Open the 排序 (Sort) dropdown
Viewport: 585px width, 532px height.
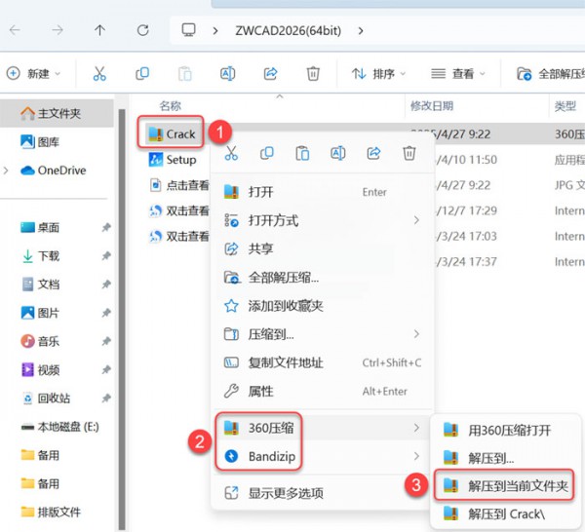tap(378, 74)
